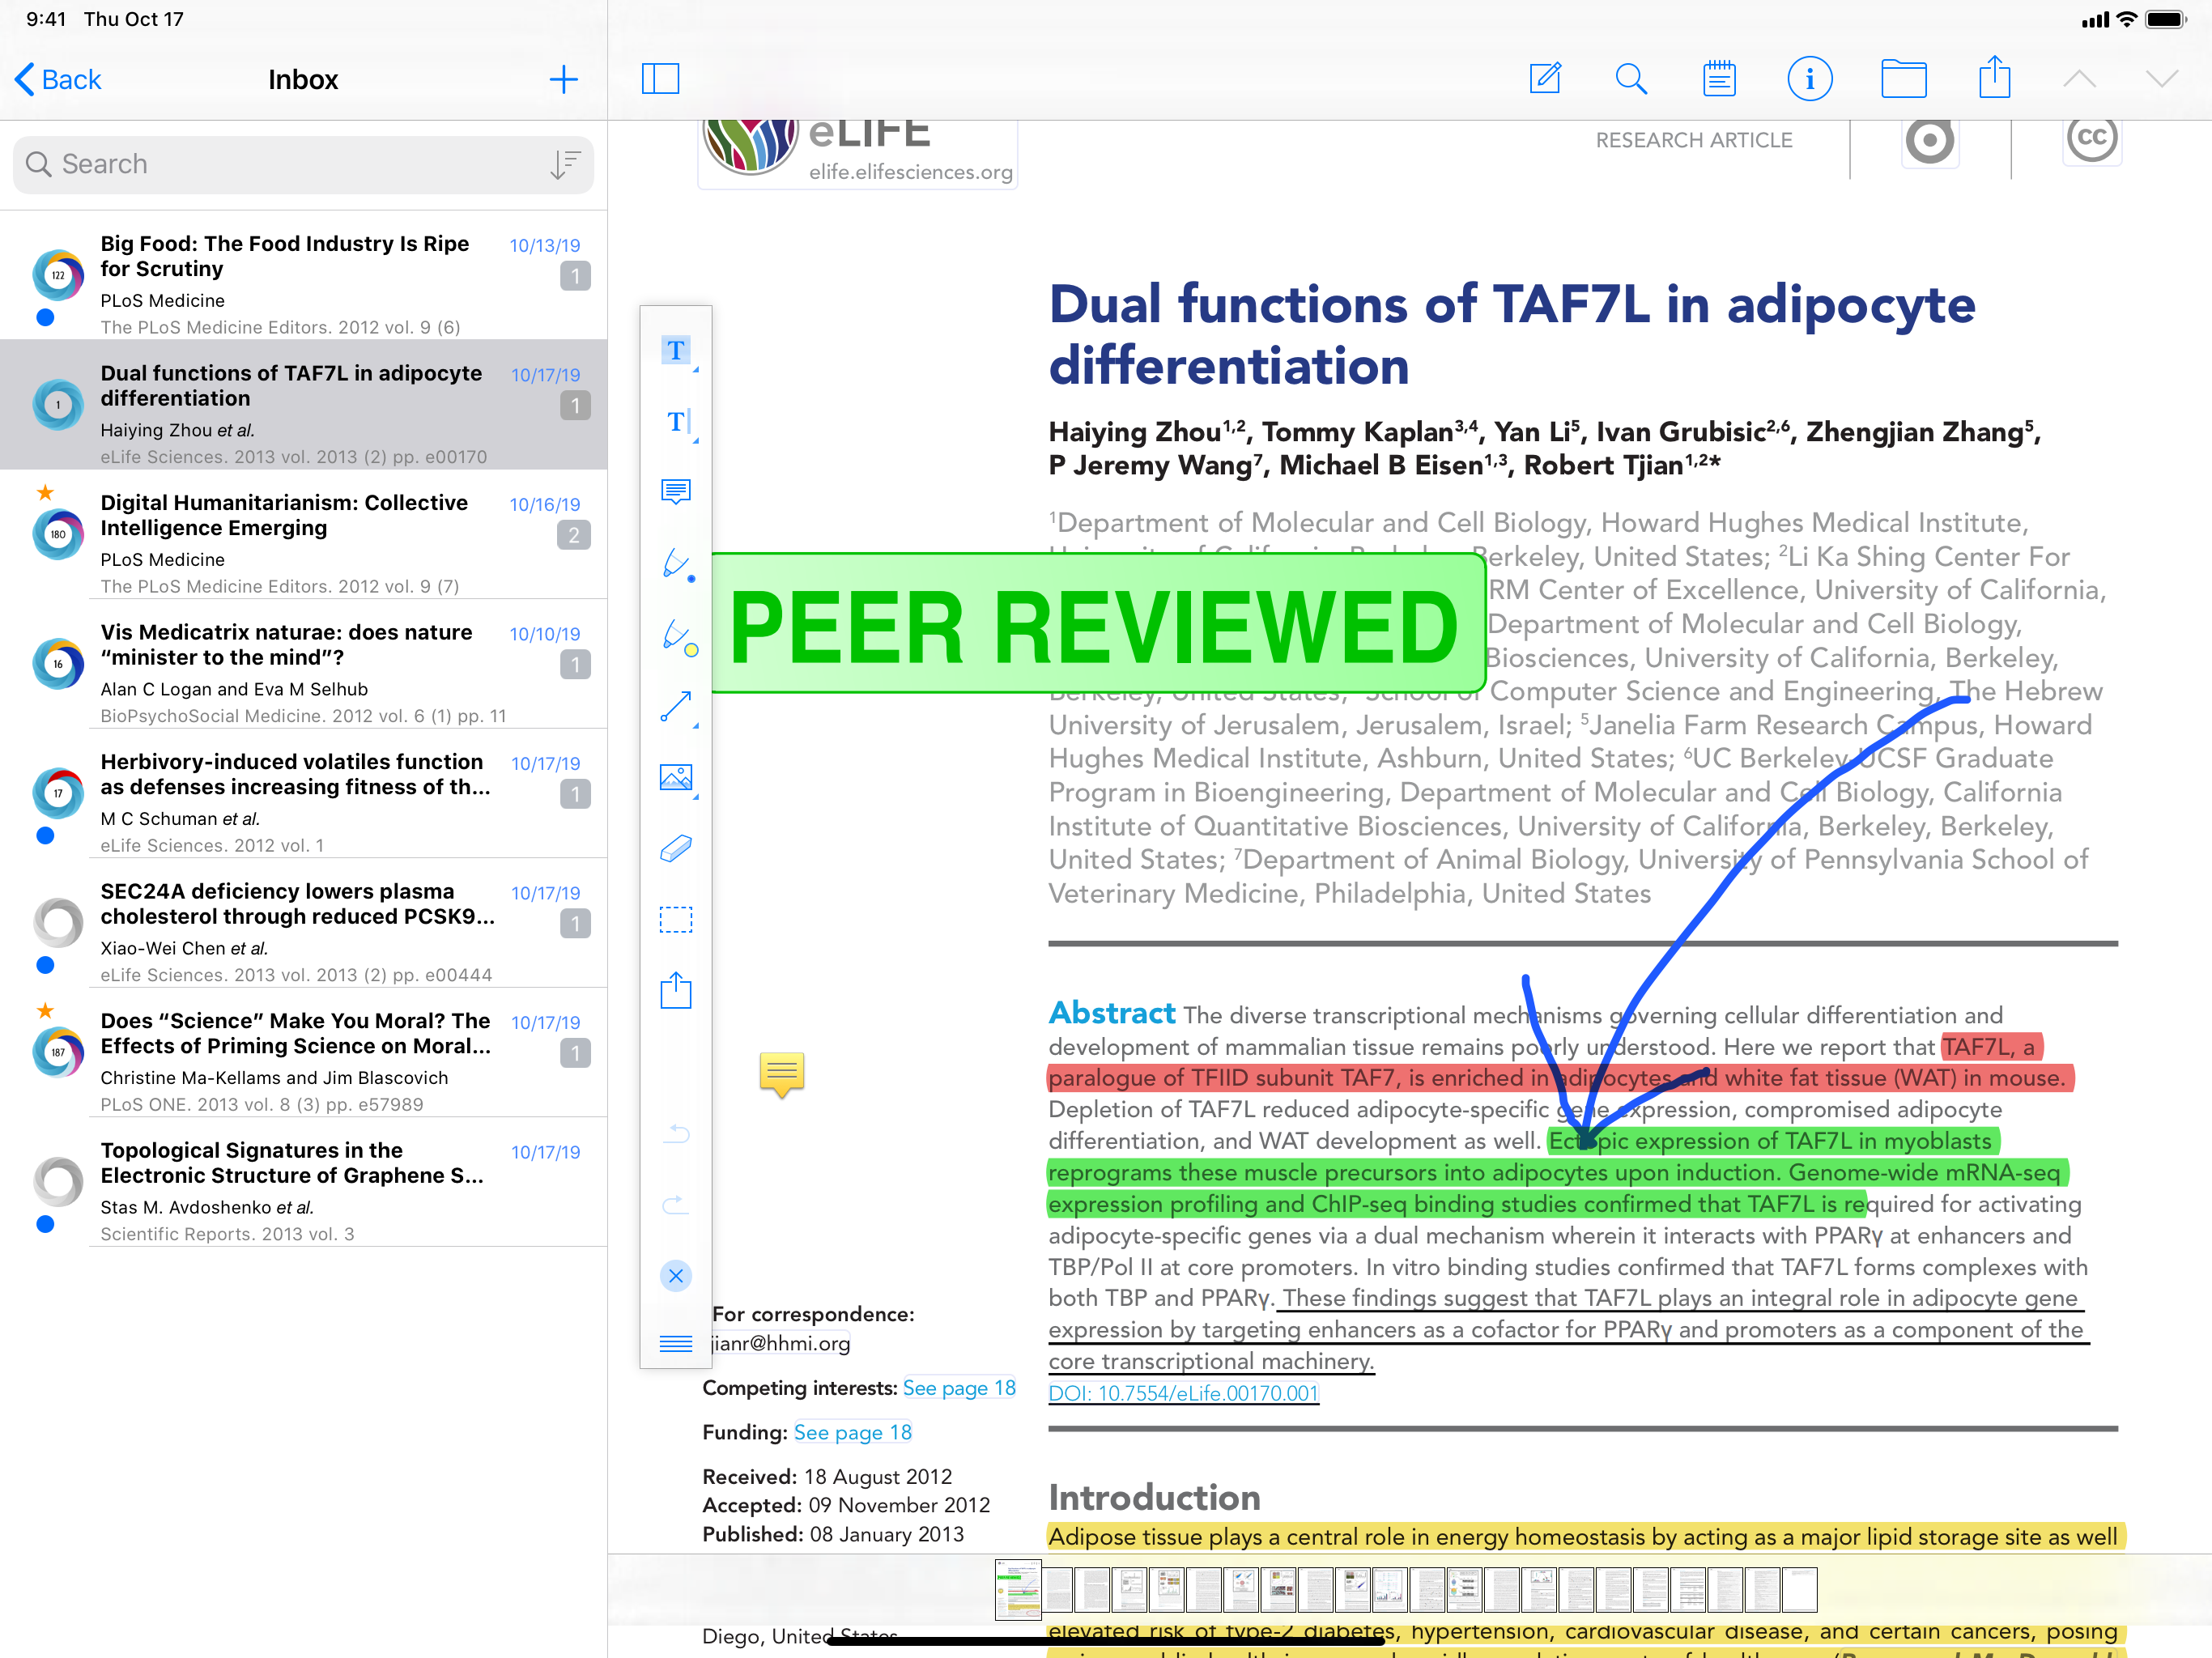Select the first page thumbnail in strip
The image size is (2212, 1658).
tap(1017, 1589)
